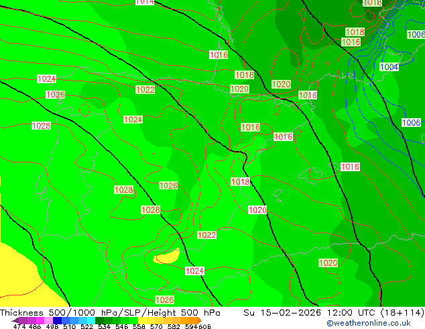Pick the dark blue swatch in thickness legend
The image size is (425, 329).
point(57,320)
